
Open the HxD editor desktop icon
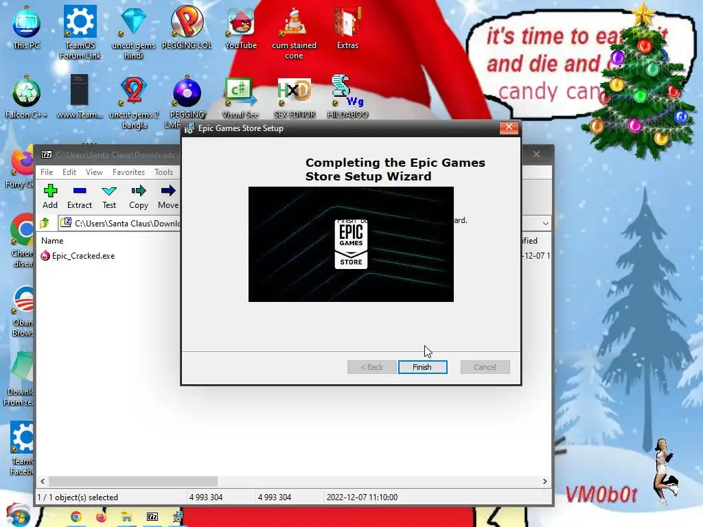point(294,97)
